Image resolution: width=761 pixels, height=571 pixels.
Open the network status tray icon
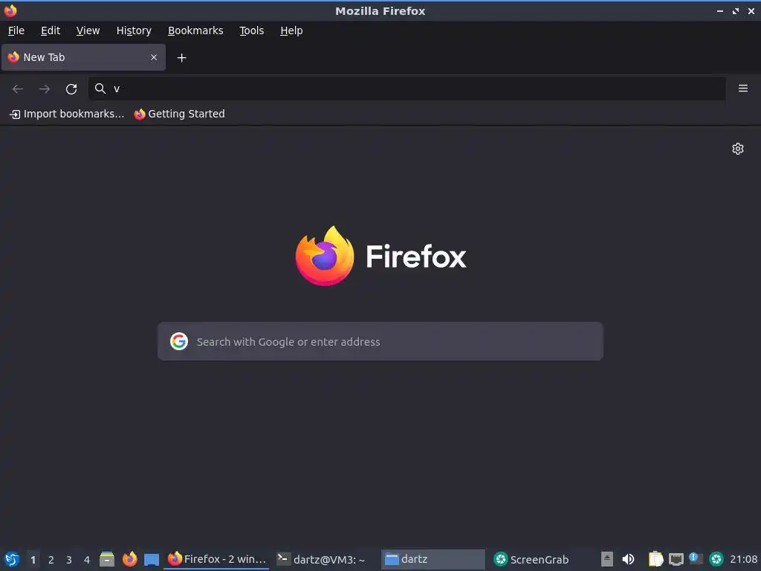tap(676, 559)
